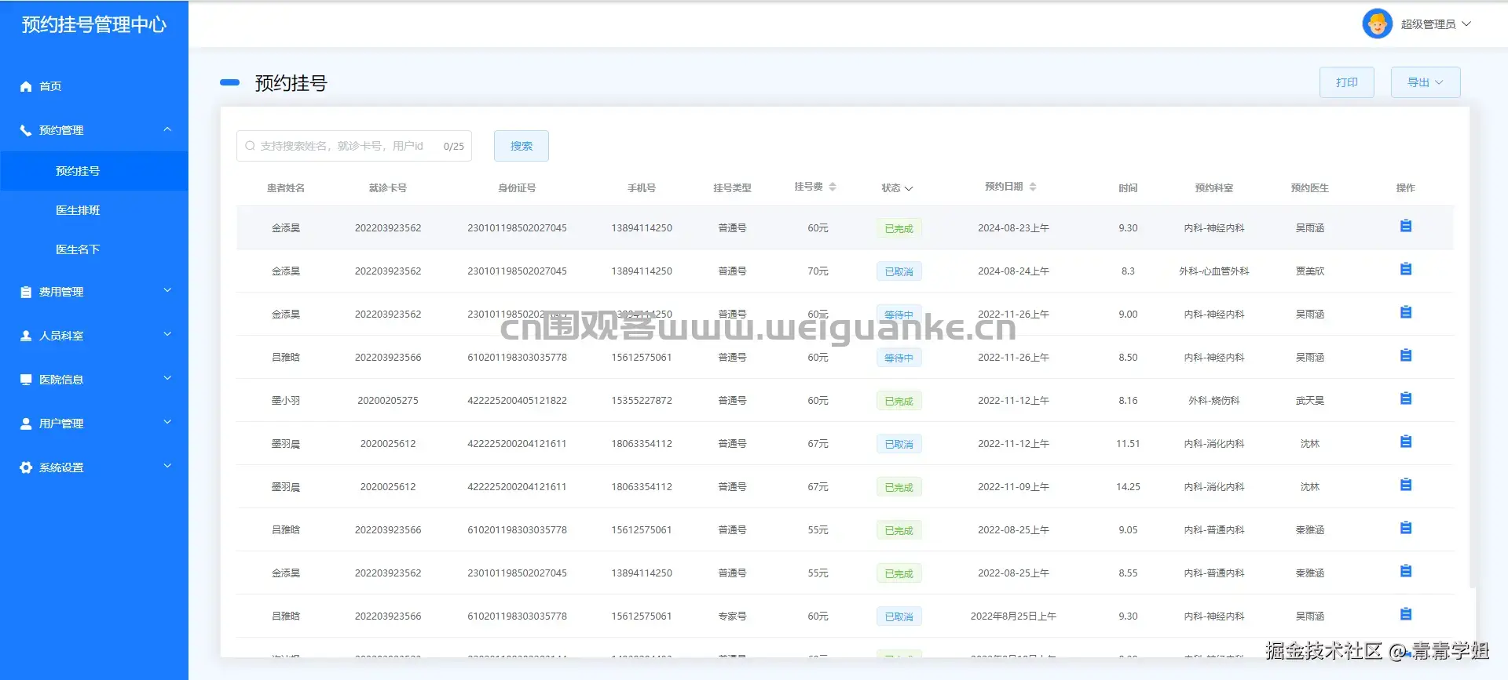The width and height of the screenshot is (1508, 680).
Task: Expand the 医院信息 menu chevron
Action: 167,379
